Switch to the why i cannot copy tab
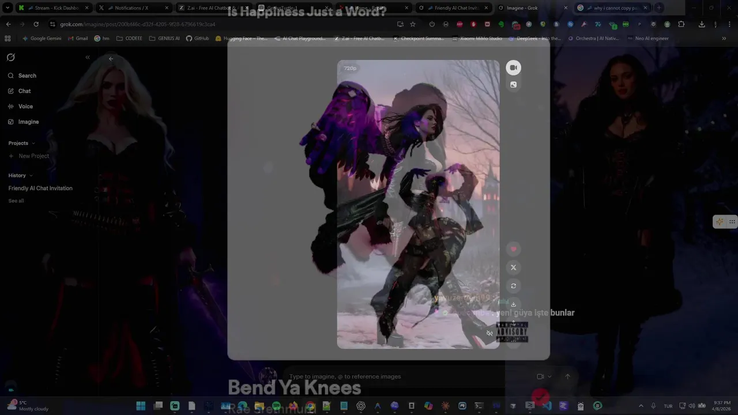Screen dimensions: 738x415 612,8
